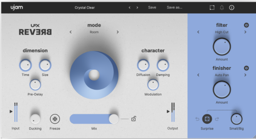Click the input level meter

click(x=16, y=112)
